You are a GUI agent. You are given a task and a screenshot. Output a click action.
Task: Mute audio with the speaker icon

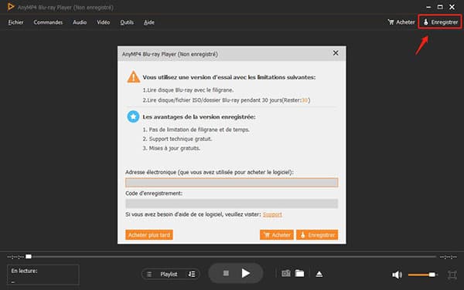pyautogui.click(x=397, y=275)
